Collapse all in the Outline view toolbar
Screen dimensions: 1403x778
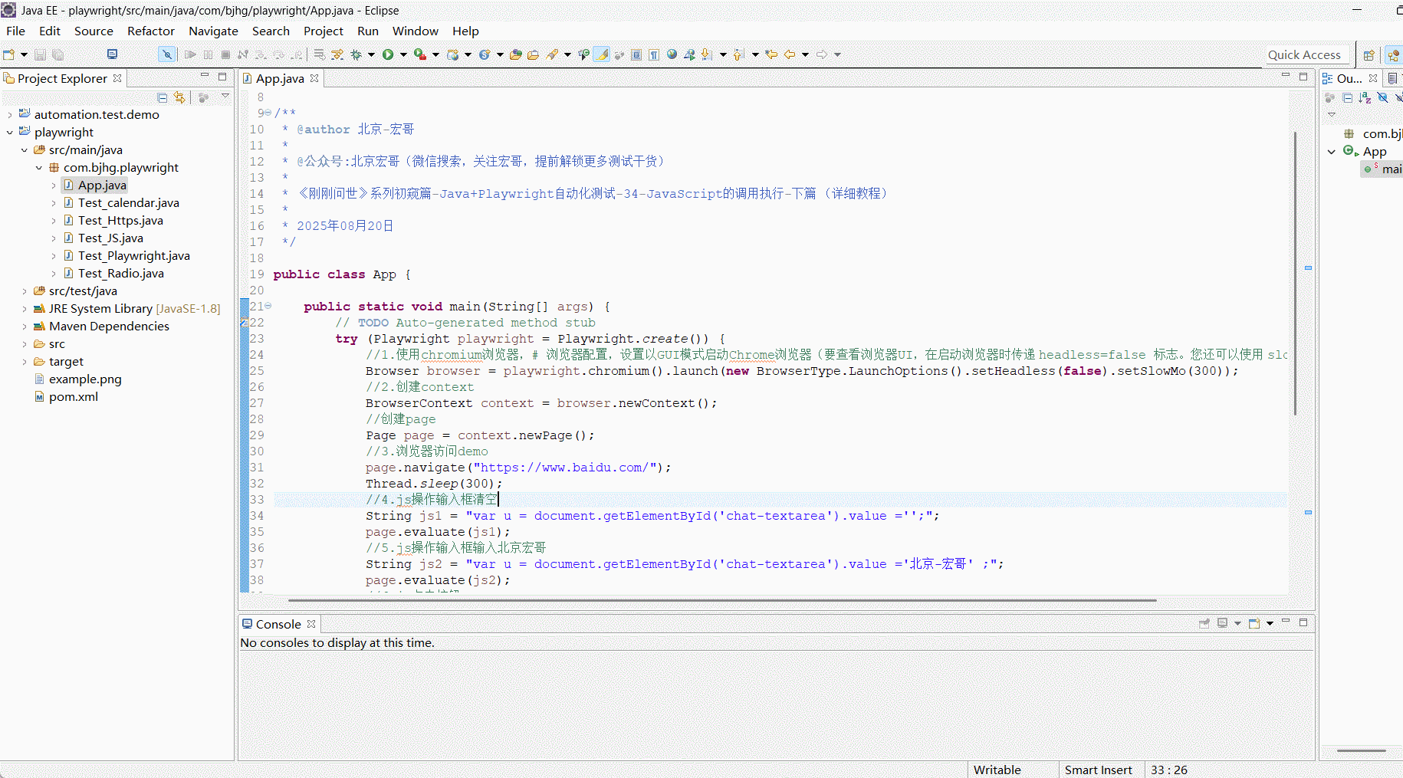pos(1347,97)
